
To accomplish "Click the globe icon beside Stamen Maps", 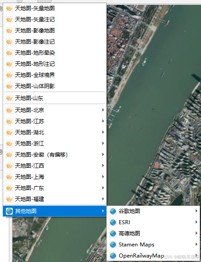I will 113,245.
